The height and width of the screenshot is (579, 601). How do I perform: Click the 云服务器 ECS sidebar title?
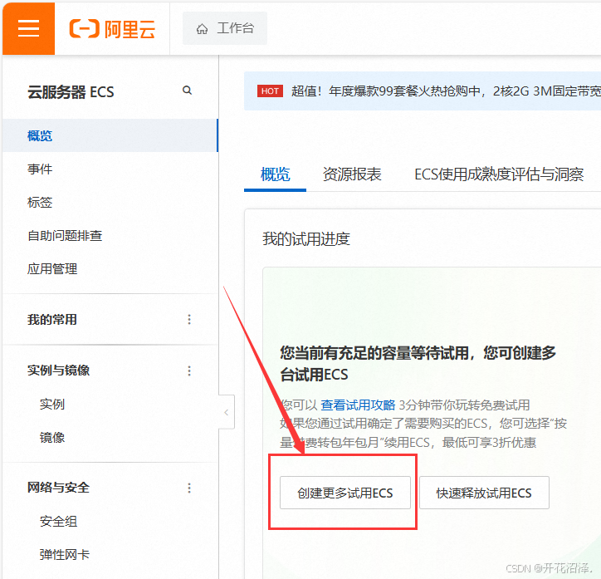coord(71,92)
